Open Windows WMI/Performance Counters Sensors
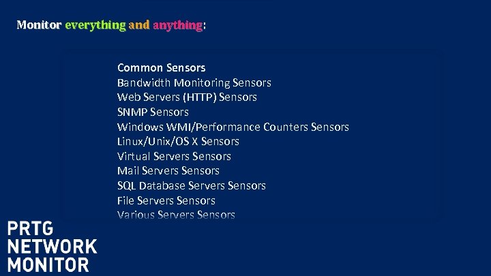 233,127
